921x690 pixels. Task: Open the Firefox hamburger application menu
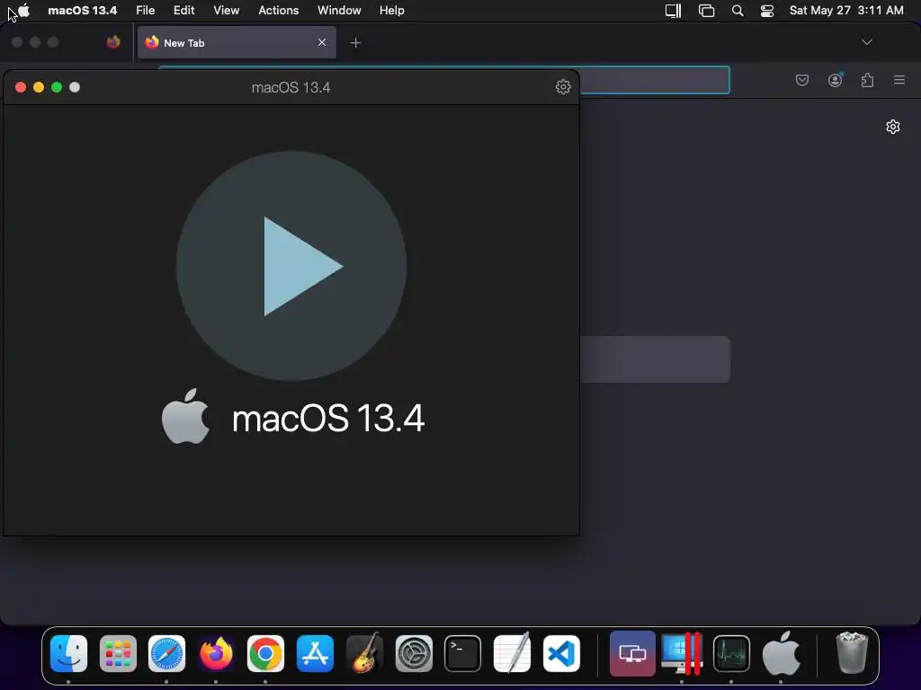click(899, 80)
